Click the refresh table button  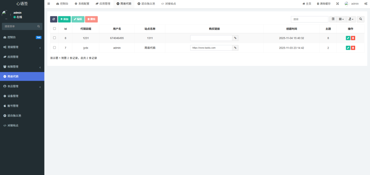[x=53, y=19]
